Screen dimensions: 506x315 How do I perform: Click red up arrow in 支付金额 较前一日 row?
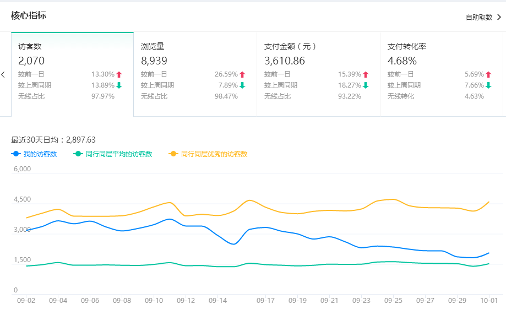click(x=366, y=74)
